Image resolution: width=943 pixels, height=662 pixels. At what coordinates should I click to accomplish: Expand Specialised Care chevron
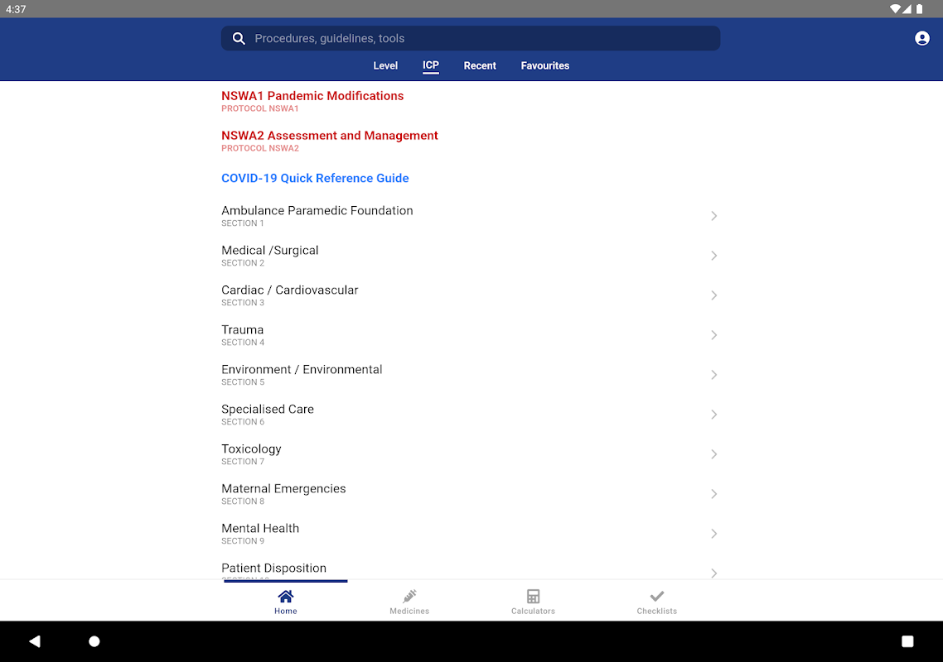[x=713, y=414]
